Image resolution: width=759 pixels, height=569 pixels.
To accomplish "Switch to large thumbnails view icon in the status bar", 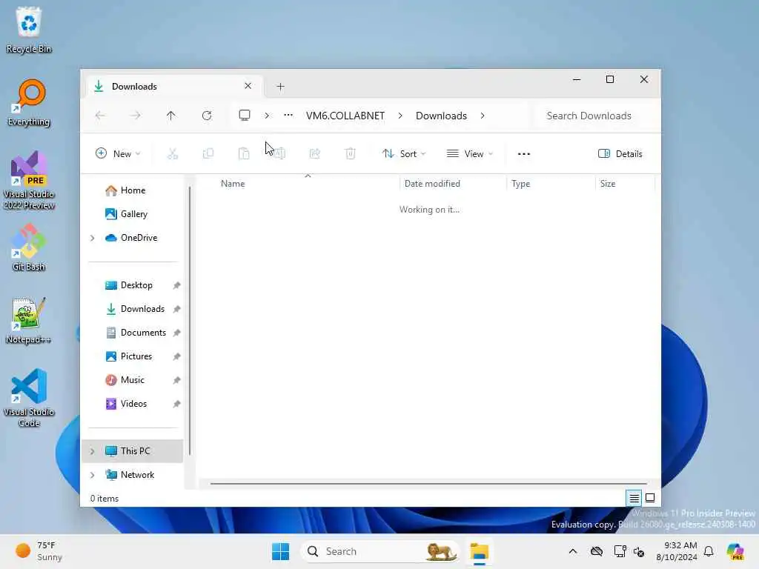I will [x=650, y=498].
